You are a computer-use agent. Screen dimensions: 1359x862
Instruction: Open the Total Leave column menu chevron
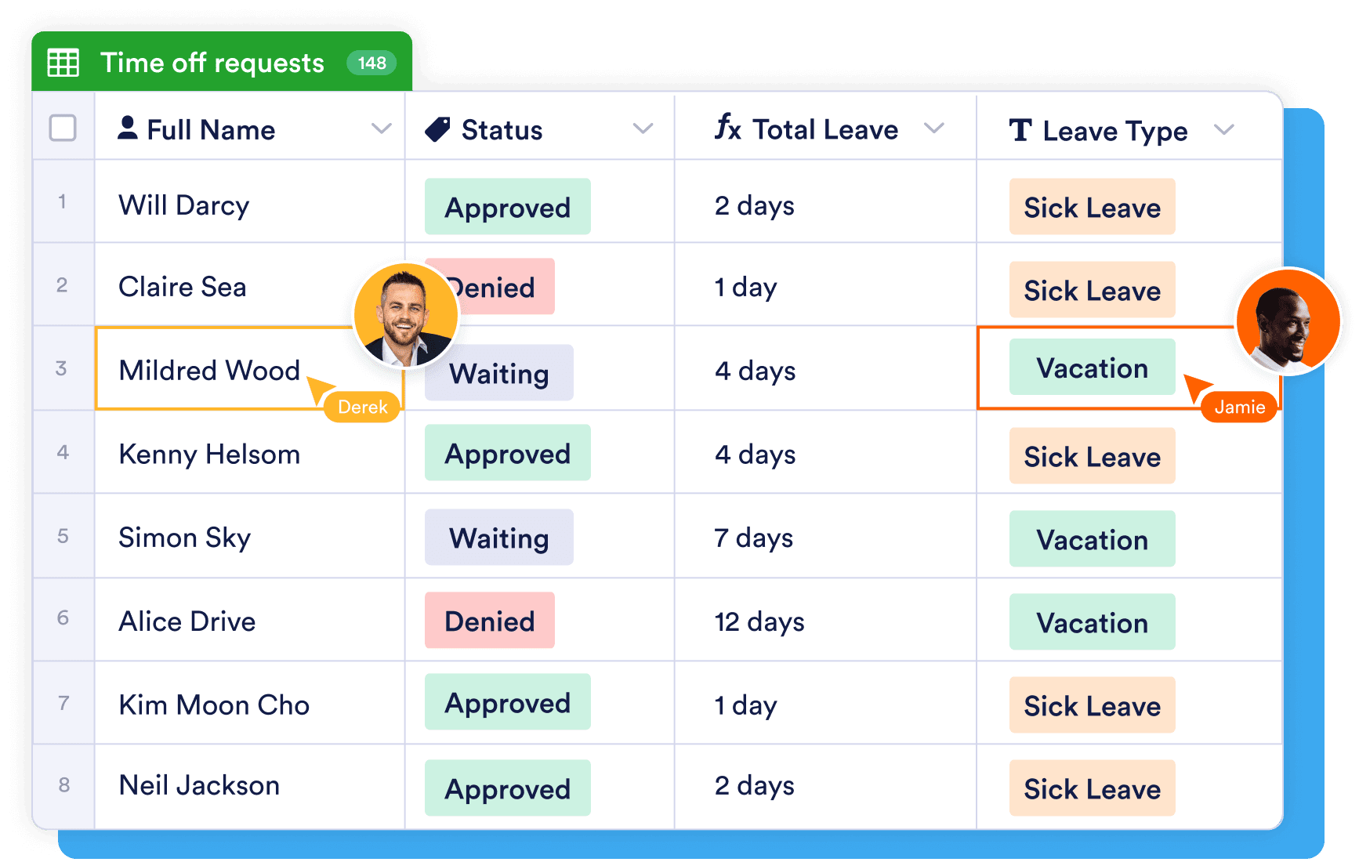[933, 128]
